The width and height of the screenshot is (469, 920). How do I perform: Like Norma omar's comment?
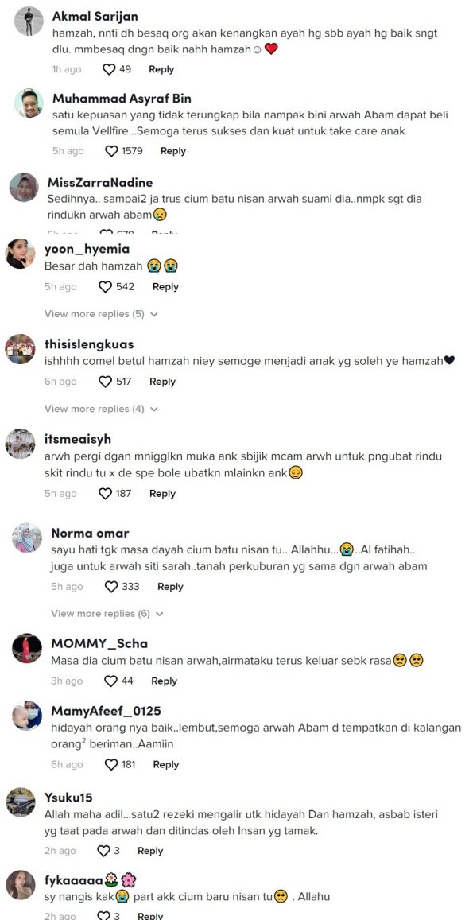click(x=110, y=587)
